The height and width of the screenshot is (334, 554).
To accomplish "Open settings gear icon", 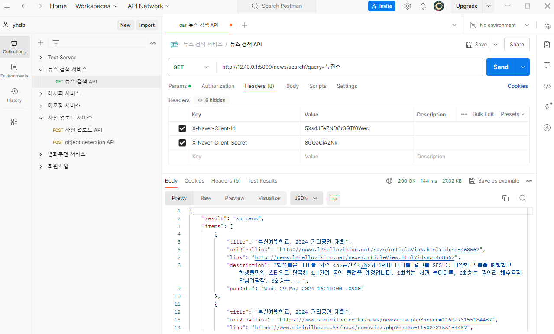I will tap(408, 6).
